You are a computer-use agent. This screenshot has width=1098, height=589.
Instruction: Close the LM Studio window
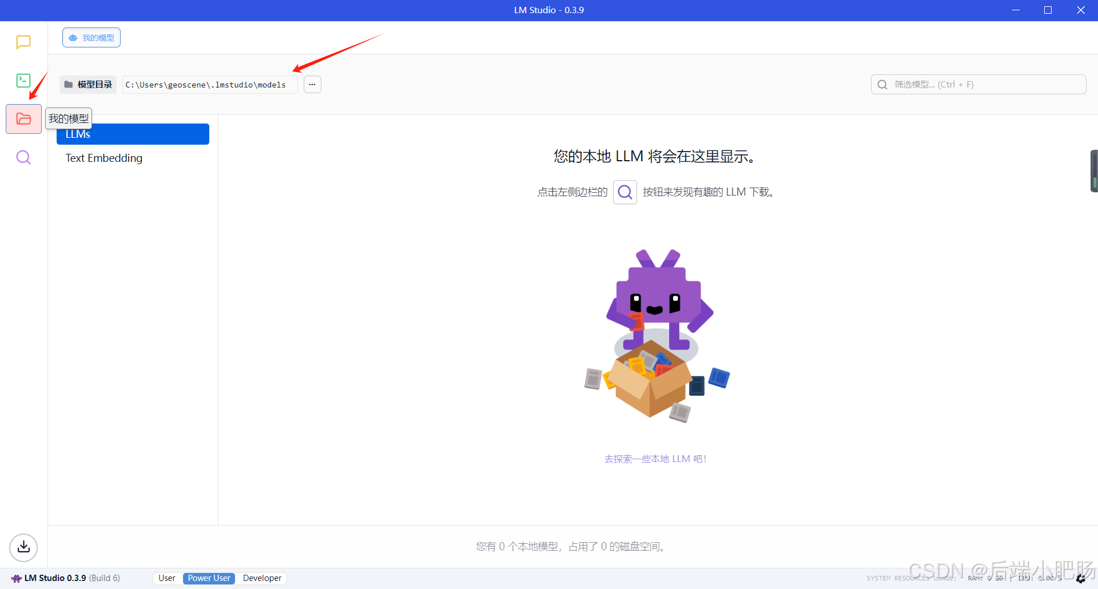tap(1081, 10)
